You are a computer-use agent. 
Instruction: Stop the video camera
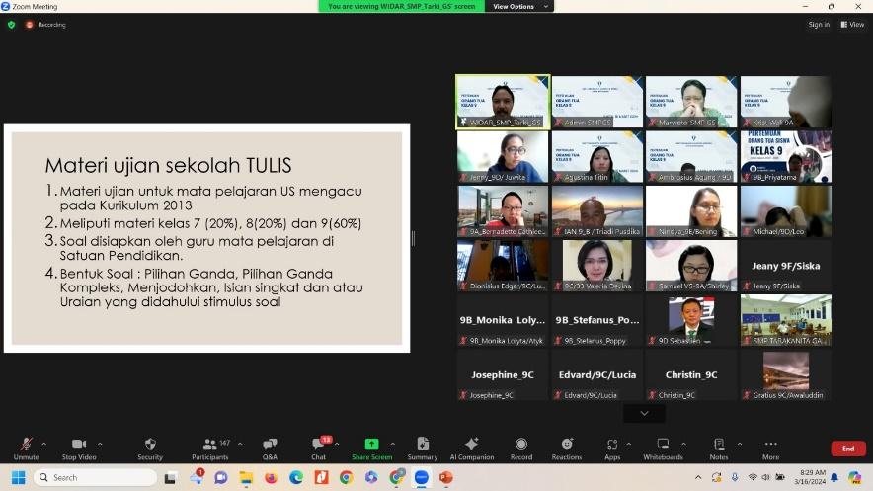[x=79, y=449]
